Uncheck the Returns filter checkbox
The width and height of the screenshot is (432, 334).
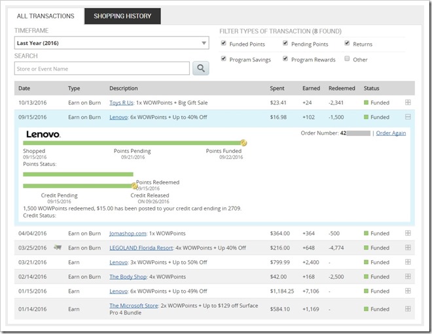point(347,43)
